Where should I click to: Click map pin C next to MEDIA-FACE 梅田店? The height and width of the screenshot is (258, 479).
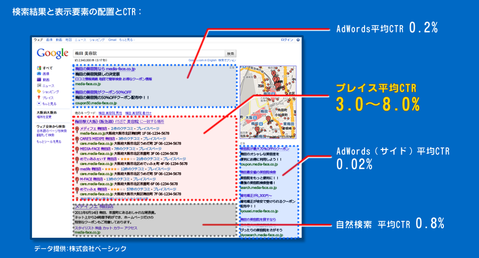[x=77, y=150]
